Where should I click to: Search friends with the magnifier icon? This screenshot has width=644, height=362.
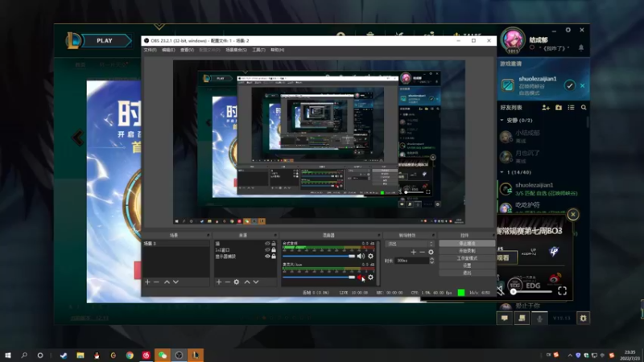coord(584,108)
